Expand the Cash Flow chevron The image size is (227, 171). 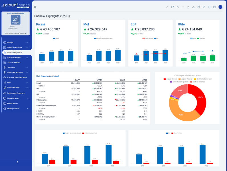pyautogui.click(x=27, y=67)
